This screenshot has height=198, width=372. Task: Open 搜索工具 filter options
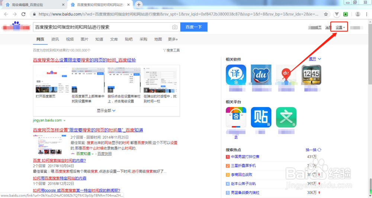coord(171,50)
